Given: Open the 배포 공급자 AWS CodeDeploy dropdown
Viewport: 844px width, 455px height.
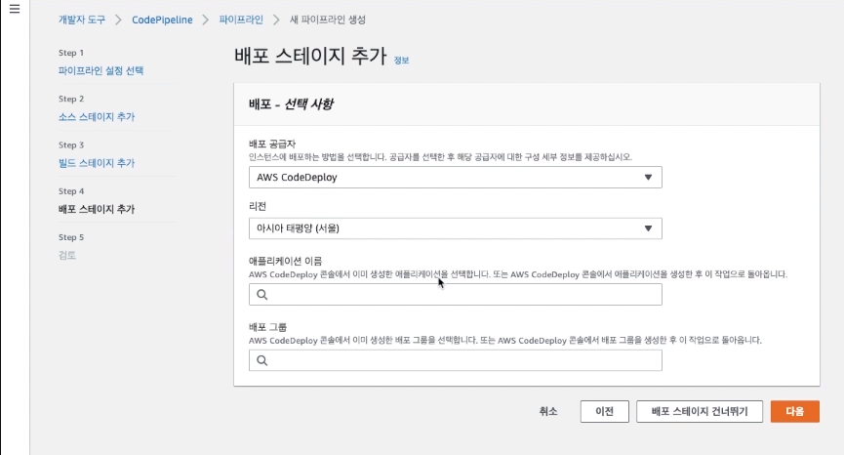Looking at the screenshot, I should (456, 177).
